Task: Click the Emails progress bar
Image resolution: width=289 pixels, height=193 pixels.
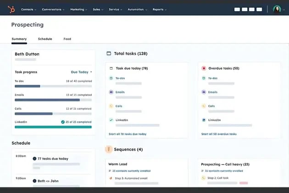Action: click(x=53, y=100)
